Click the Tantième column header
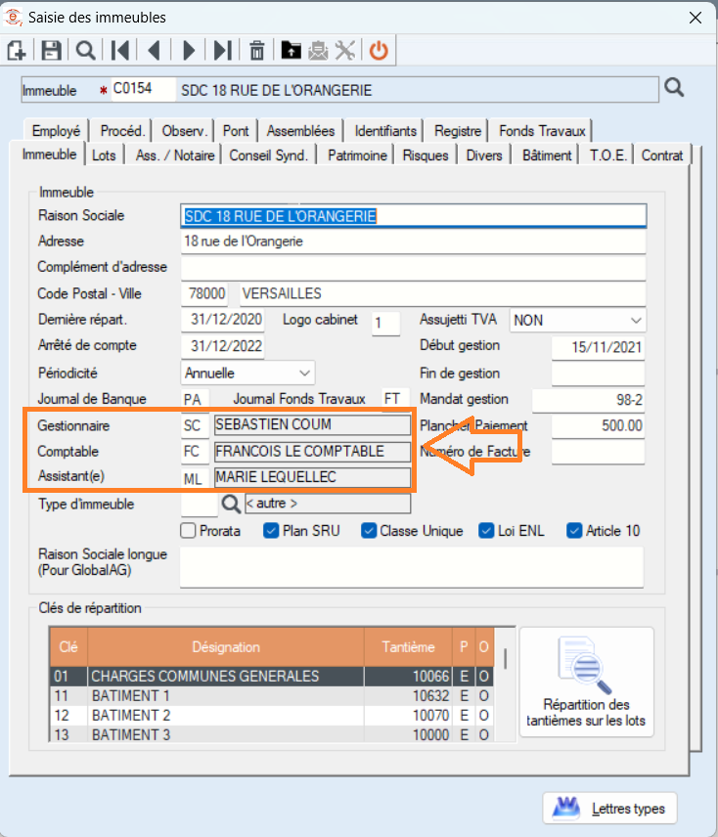Viewport: 718px width, 837px height. (x=408, y=647)
